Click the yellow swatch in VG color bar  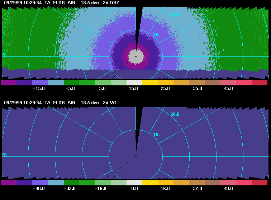(x=150, y=182)
